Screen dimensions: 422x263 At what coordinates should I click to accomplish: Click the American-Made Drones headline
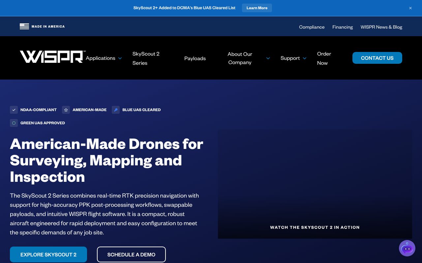(106, 160)
